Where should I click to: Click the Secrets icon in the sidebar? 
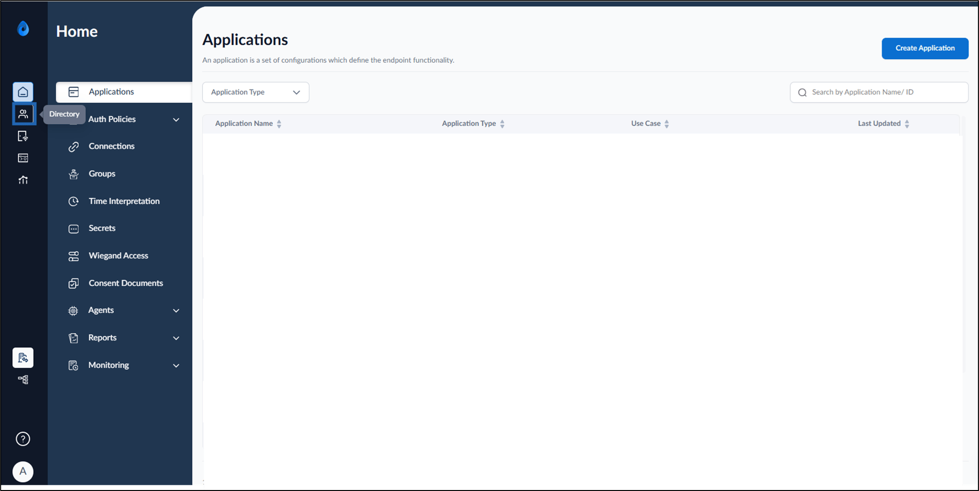point(74,229)
